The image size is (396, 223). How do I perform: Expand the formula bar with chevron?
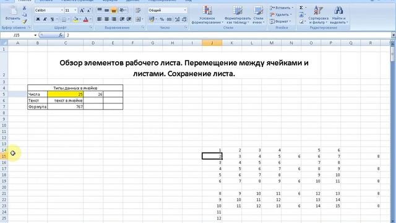(x=394, y=35)
